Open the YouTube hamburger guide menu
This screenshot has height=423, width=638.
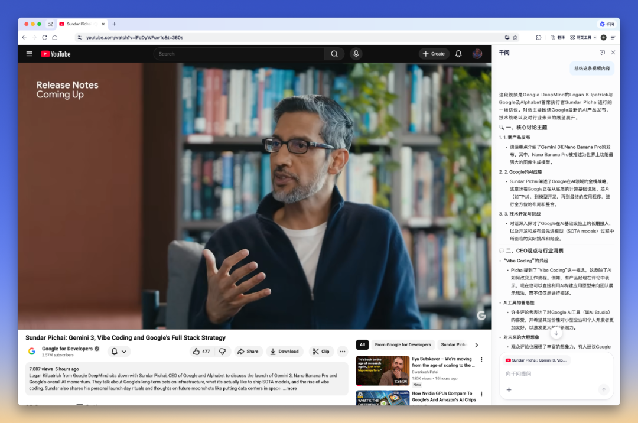coord(29,54)
